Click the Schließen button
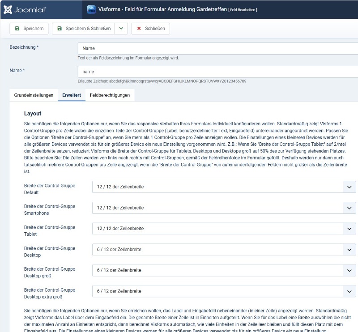Viewport: 358px width, 332px height. (x=150, y=29)
